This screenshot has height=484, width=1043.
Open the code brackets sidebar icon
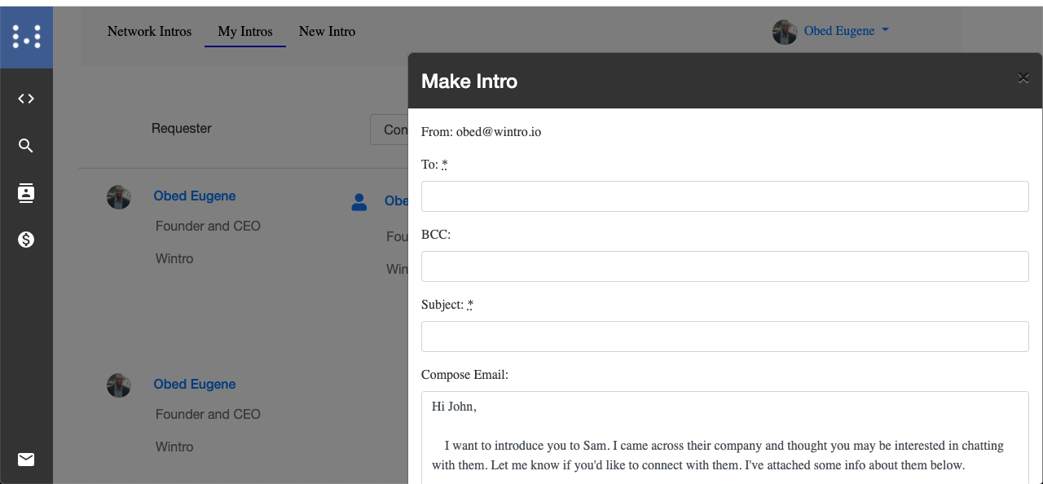26,99
